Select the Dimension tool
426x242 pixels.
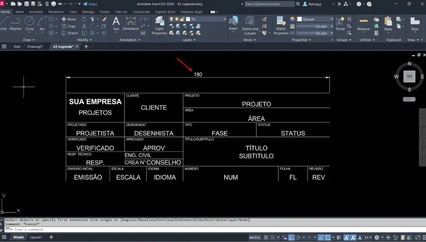click(131, 23)
